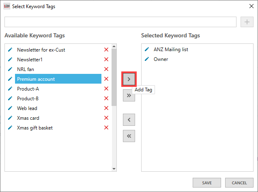
Task: Select Product-B from the available list
Action: [x=28, y=98]
